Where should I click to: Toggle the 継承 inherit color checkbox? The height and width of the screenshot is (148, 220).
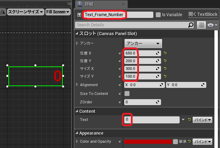point(175,142)
